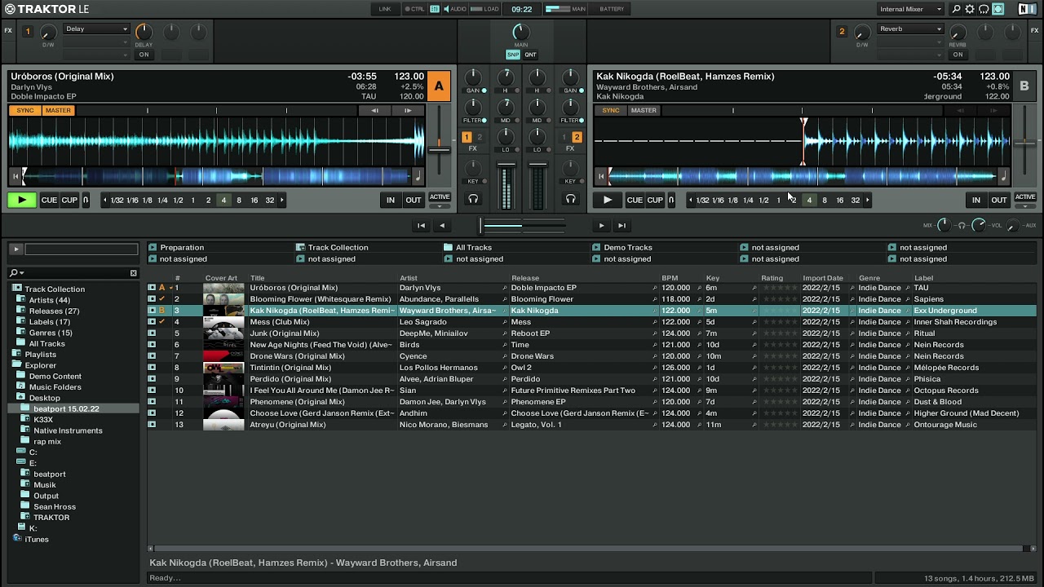Jump to track start on Deck A stripe
Screen dimensions: 1044x587
pos(15,175)
